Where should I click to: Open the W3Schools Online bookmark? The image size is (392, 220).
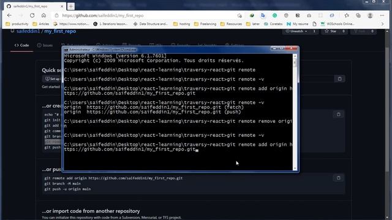tap(337, 24)
